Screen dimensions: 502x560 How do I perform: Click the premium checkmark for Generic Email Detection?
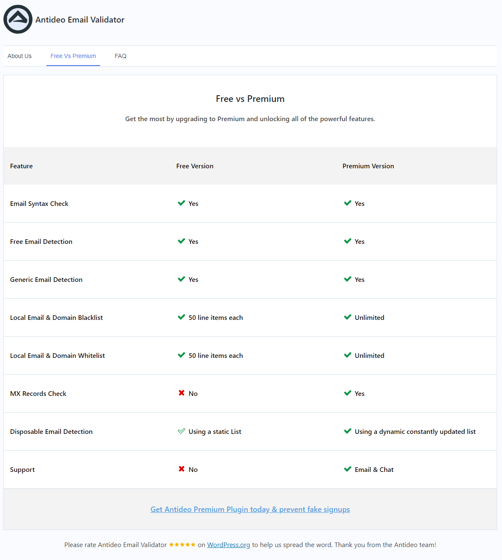347,279
